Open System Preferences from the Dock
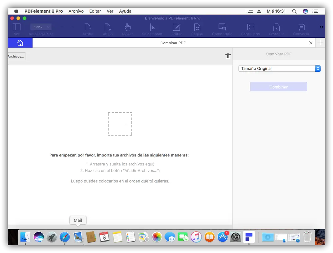 point(236,237)
